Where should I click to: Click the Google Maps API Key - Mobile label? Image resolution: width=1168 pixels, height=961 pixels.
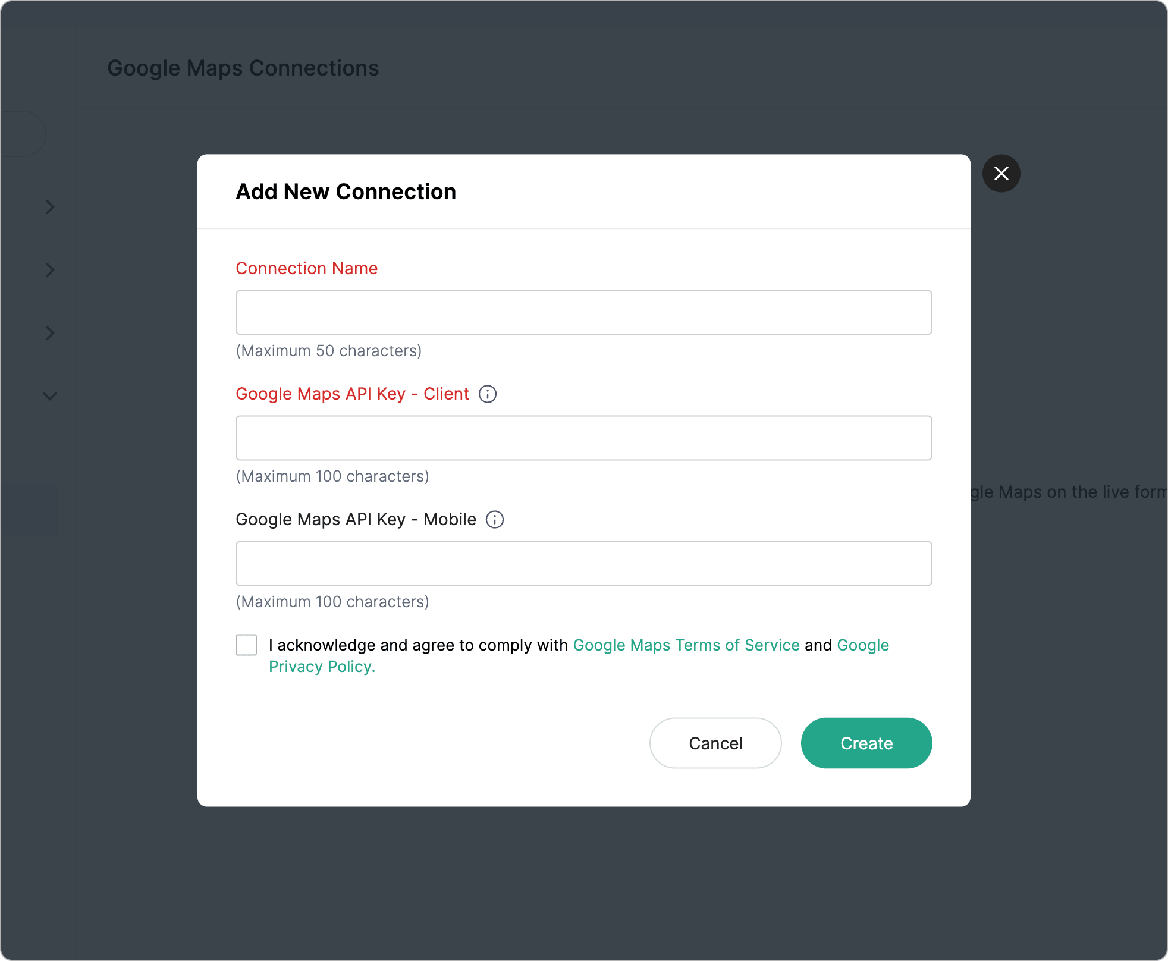(x=356, y=520)
